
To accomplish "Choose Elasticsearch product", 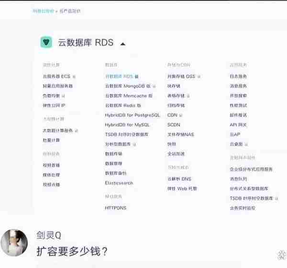I will (x=119, y=183).
